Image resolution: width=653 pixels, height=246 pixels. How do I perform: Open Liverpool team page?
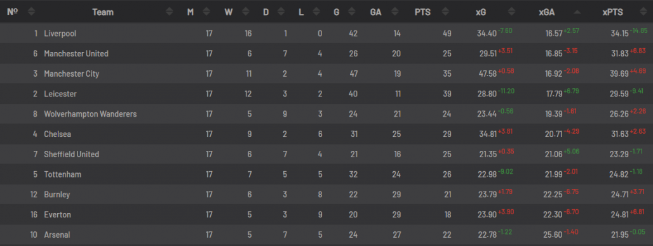(x=60, y=33)
